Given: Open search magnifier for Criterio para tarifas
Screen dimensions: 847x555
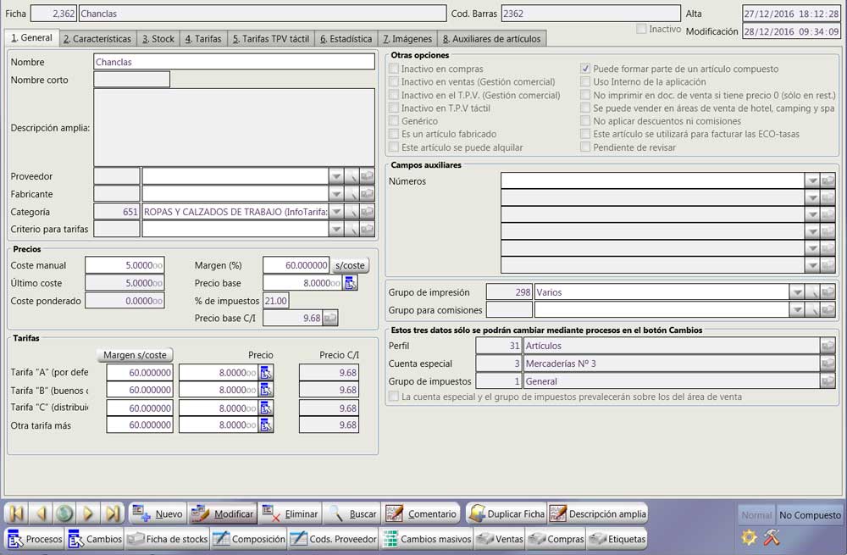Looking at the screenshot, I should click(x=352, y=229).
